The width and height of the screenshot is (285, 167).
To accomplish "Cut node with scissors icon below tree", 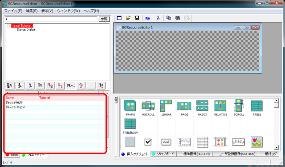I will click(x=30, y=86).
